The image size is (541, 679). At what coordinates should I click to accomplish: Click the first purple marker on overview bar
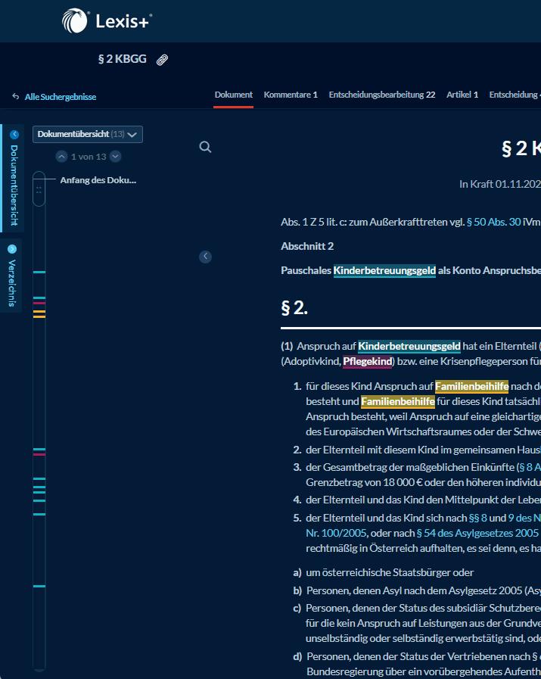pyautogui.click(x=39, y=303)
